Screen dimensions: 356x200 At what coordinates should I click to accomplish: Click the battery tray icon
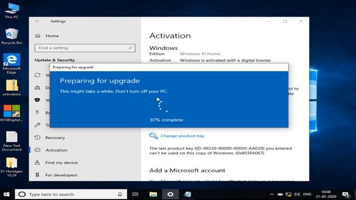(x=280, y=194)
